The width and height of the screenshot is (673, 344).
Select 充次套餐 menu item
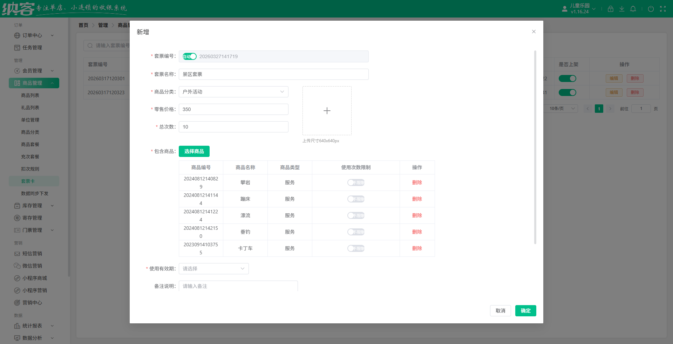click(x=30, y=157)
